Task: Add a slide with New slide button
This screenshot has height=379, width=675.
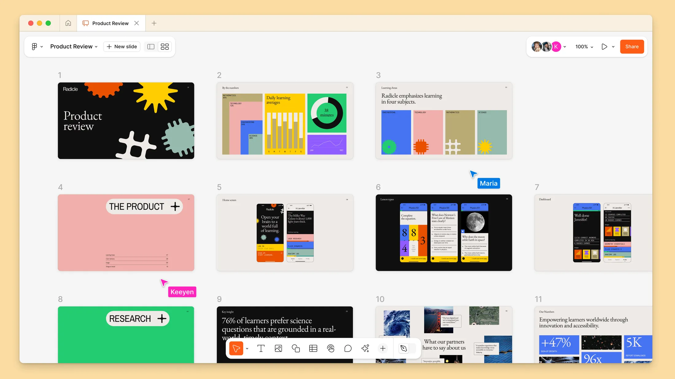Action: (x=122, y=47)
